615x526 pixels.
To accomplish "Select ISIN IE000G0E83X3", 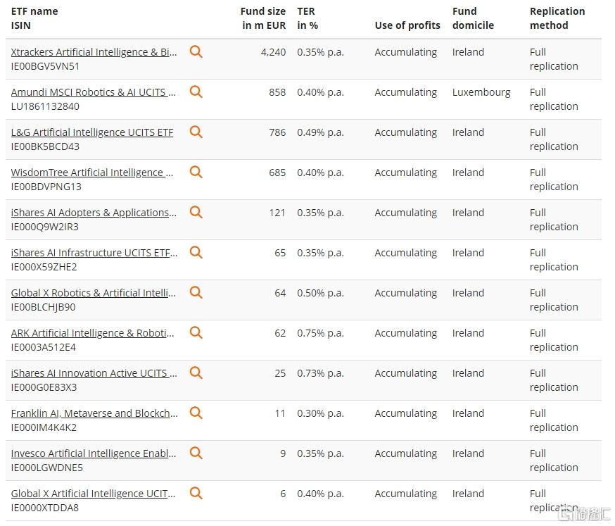I will 44,387.
